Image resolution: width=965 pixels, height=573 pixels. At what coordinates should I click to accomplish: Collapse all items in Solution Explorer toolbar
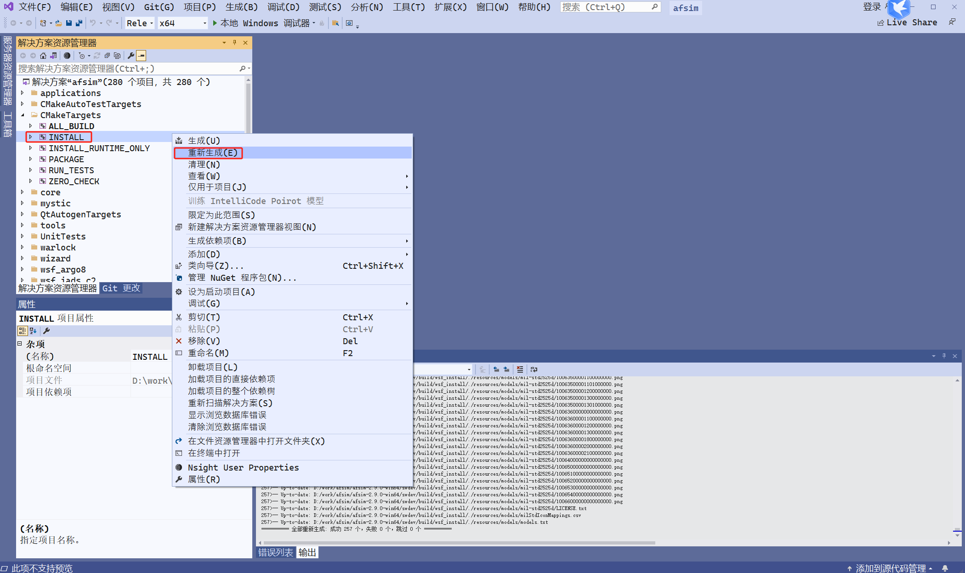pyautogui.click(x=107, y=55)
